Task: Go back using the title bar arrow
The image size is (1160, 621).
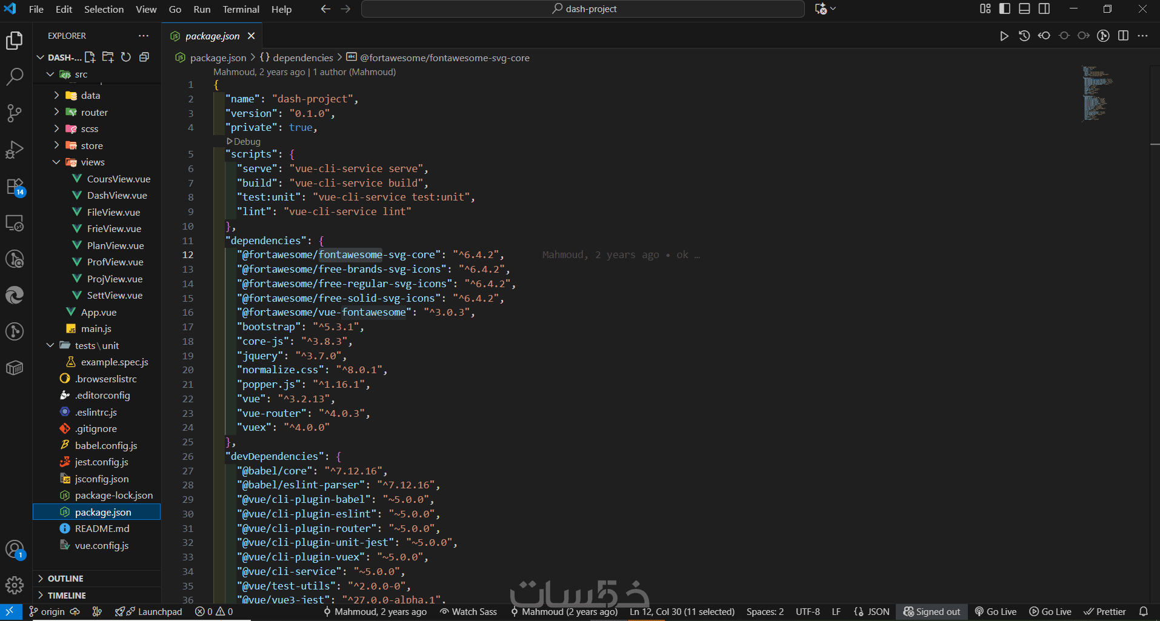Action: click(326, 9)
